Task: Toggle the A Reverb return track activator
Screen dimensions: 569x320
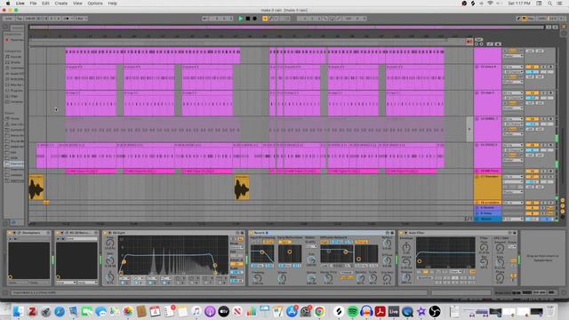Action: pyautogui.click(x=532, y=208)
